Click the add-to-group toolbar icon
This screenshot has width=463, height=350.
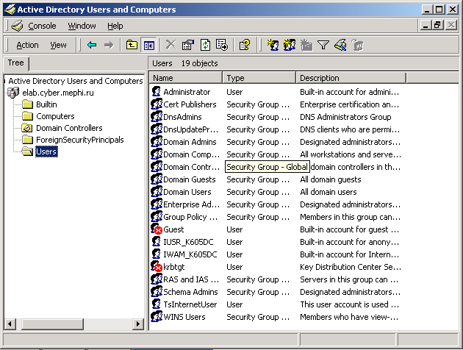click(357, 45)
